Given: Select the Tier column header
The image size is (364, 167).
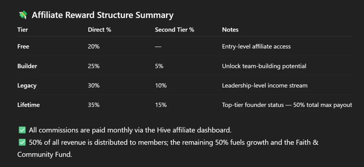Looking at the screenshot, I should coord(22,30).
